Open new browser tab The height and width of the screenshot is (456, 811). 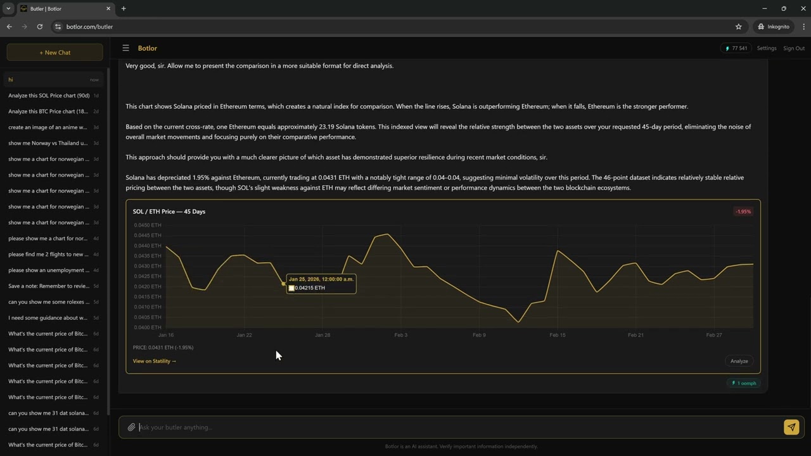124,9
